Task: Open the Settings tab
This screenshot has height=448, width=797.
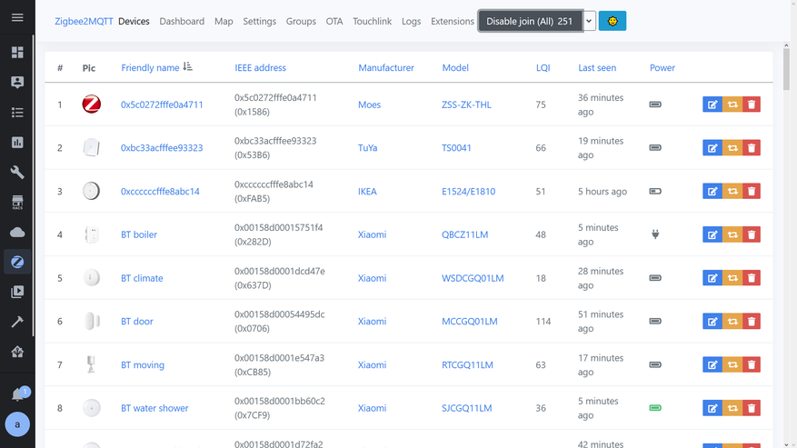Action: pos(259,22)
